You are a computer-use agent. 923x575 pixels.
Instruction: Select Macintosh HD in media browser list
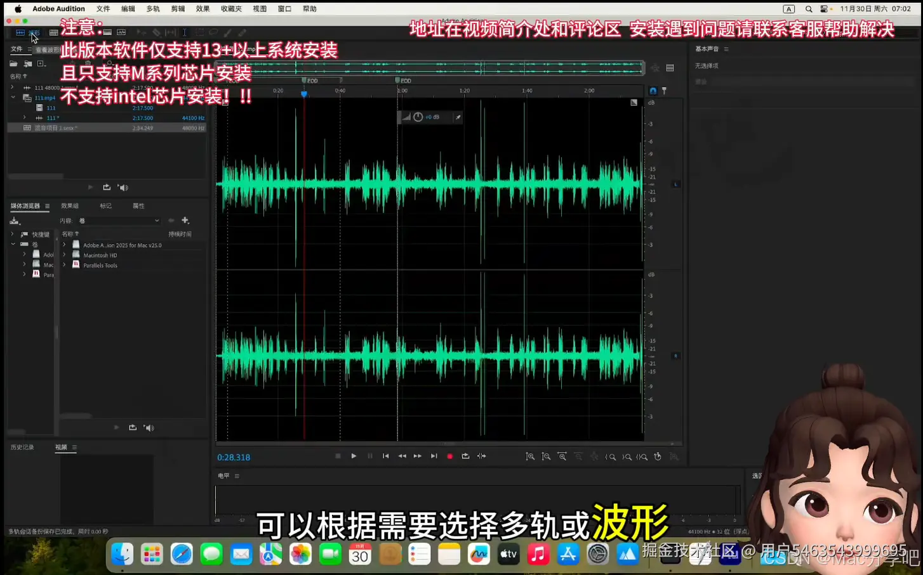[100, 255]
